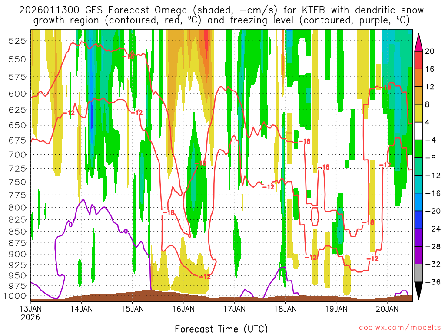This screenshot has width=445, height=333.
Task: Click the colorbar value -28
Action: [x=433, y=247]
